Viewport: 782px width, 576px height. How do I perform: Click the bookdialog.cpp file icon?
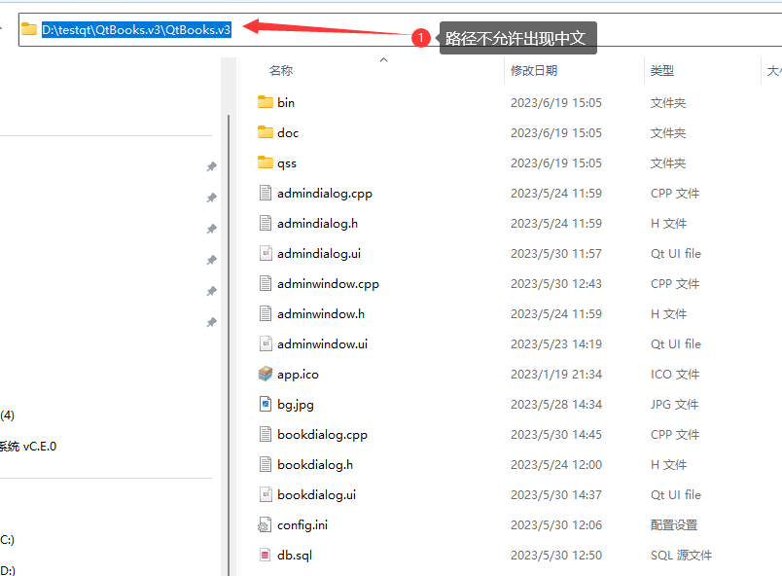[266, 434]
